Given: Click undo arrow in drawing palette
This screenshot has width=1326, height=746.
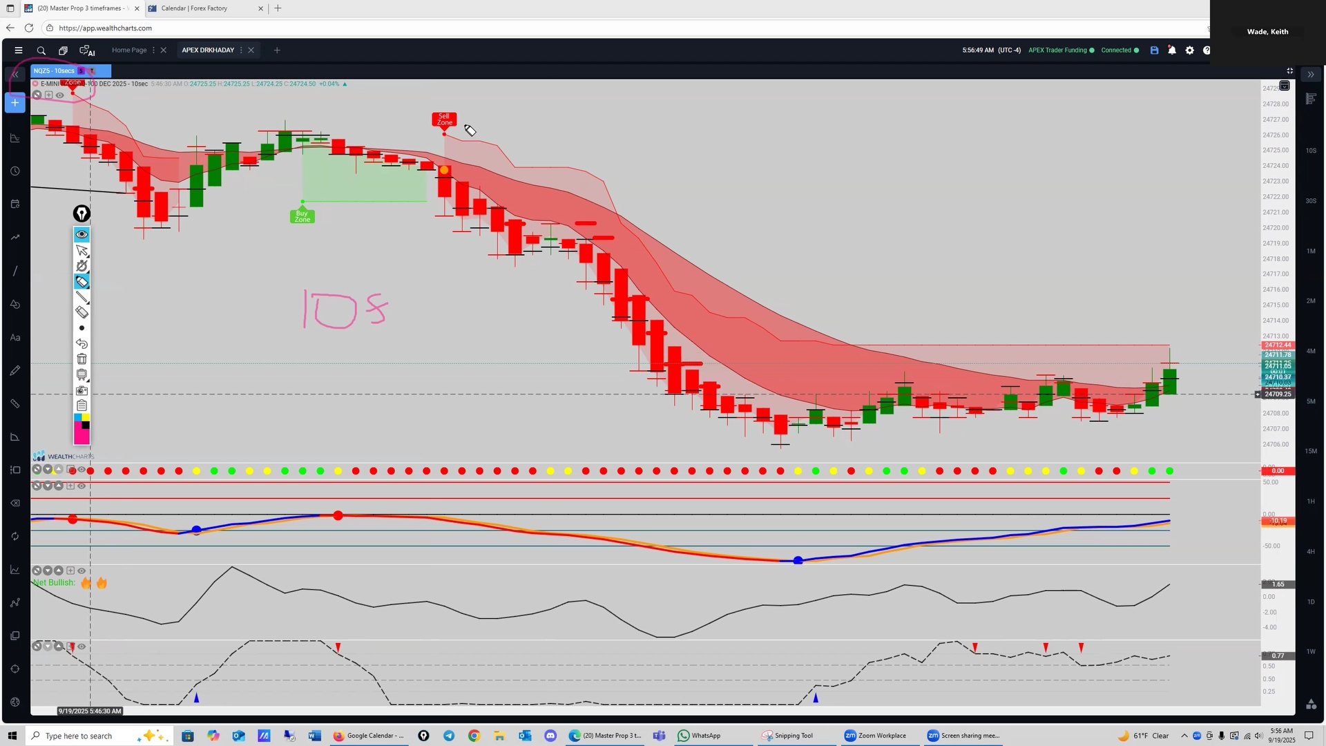Looking at the screenshot, I should click(x=81, y=343).
